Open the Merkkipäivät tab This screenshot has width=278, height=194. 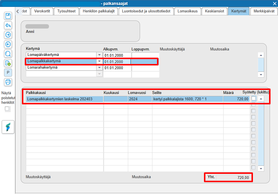pos(264,11)
